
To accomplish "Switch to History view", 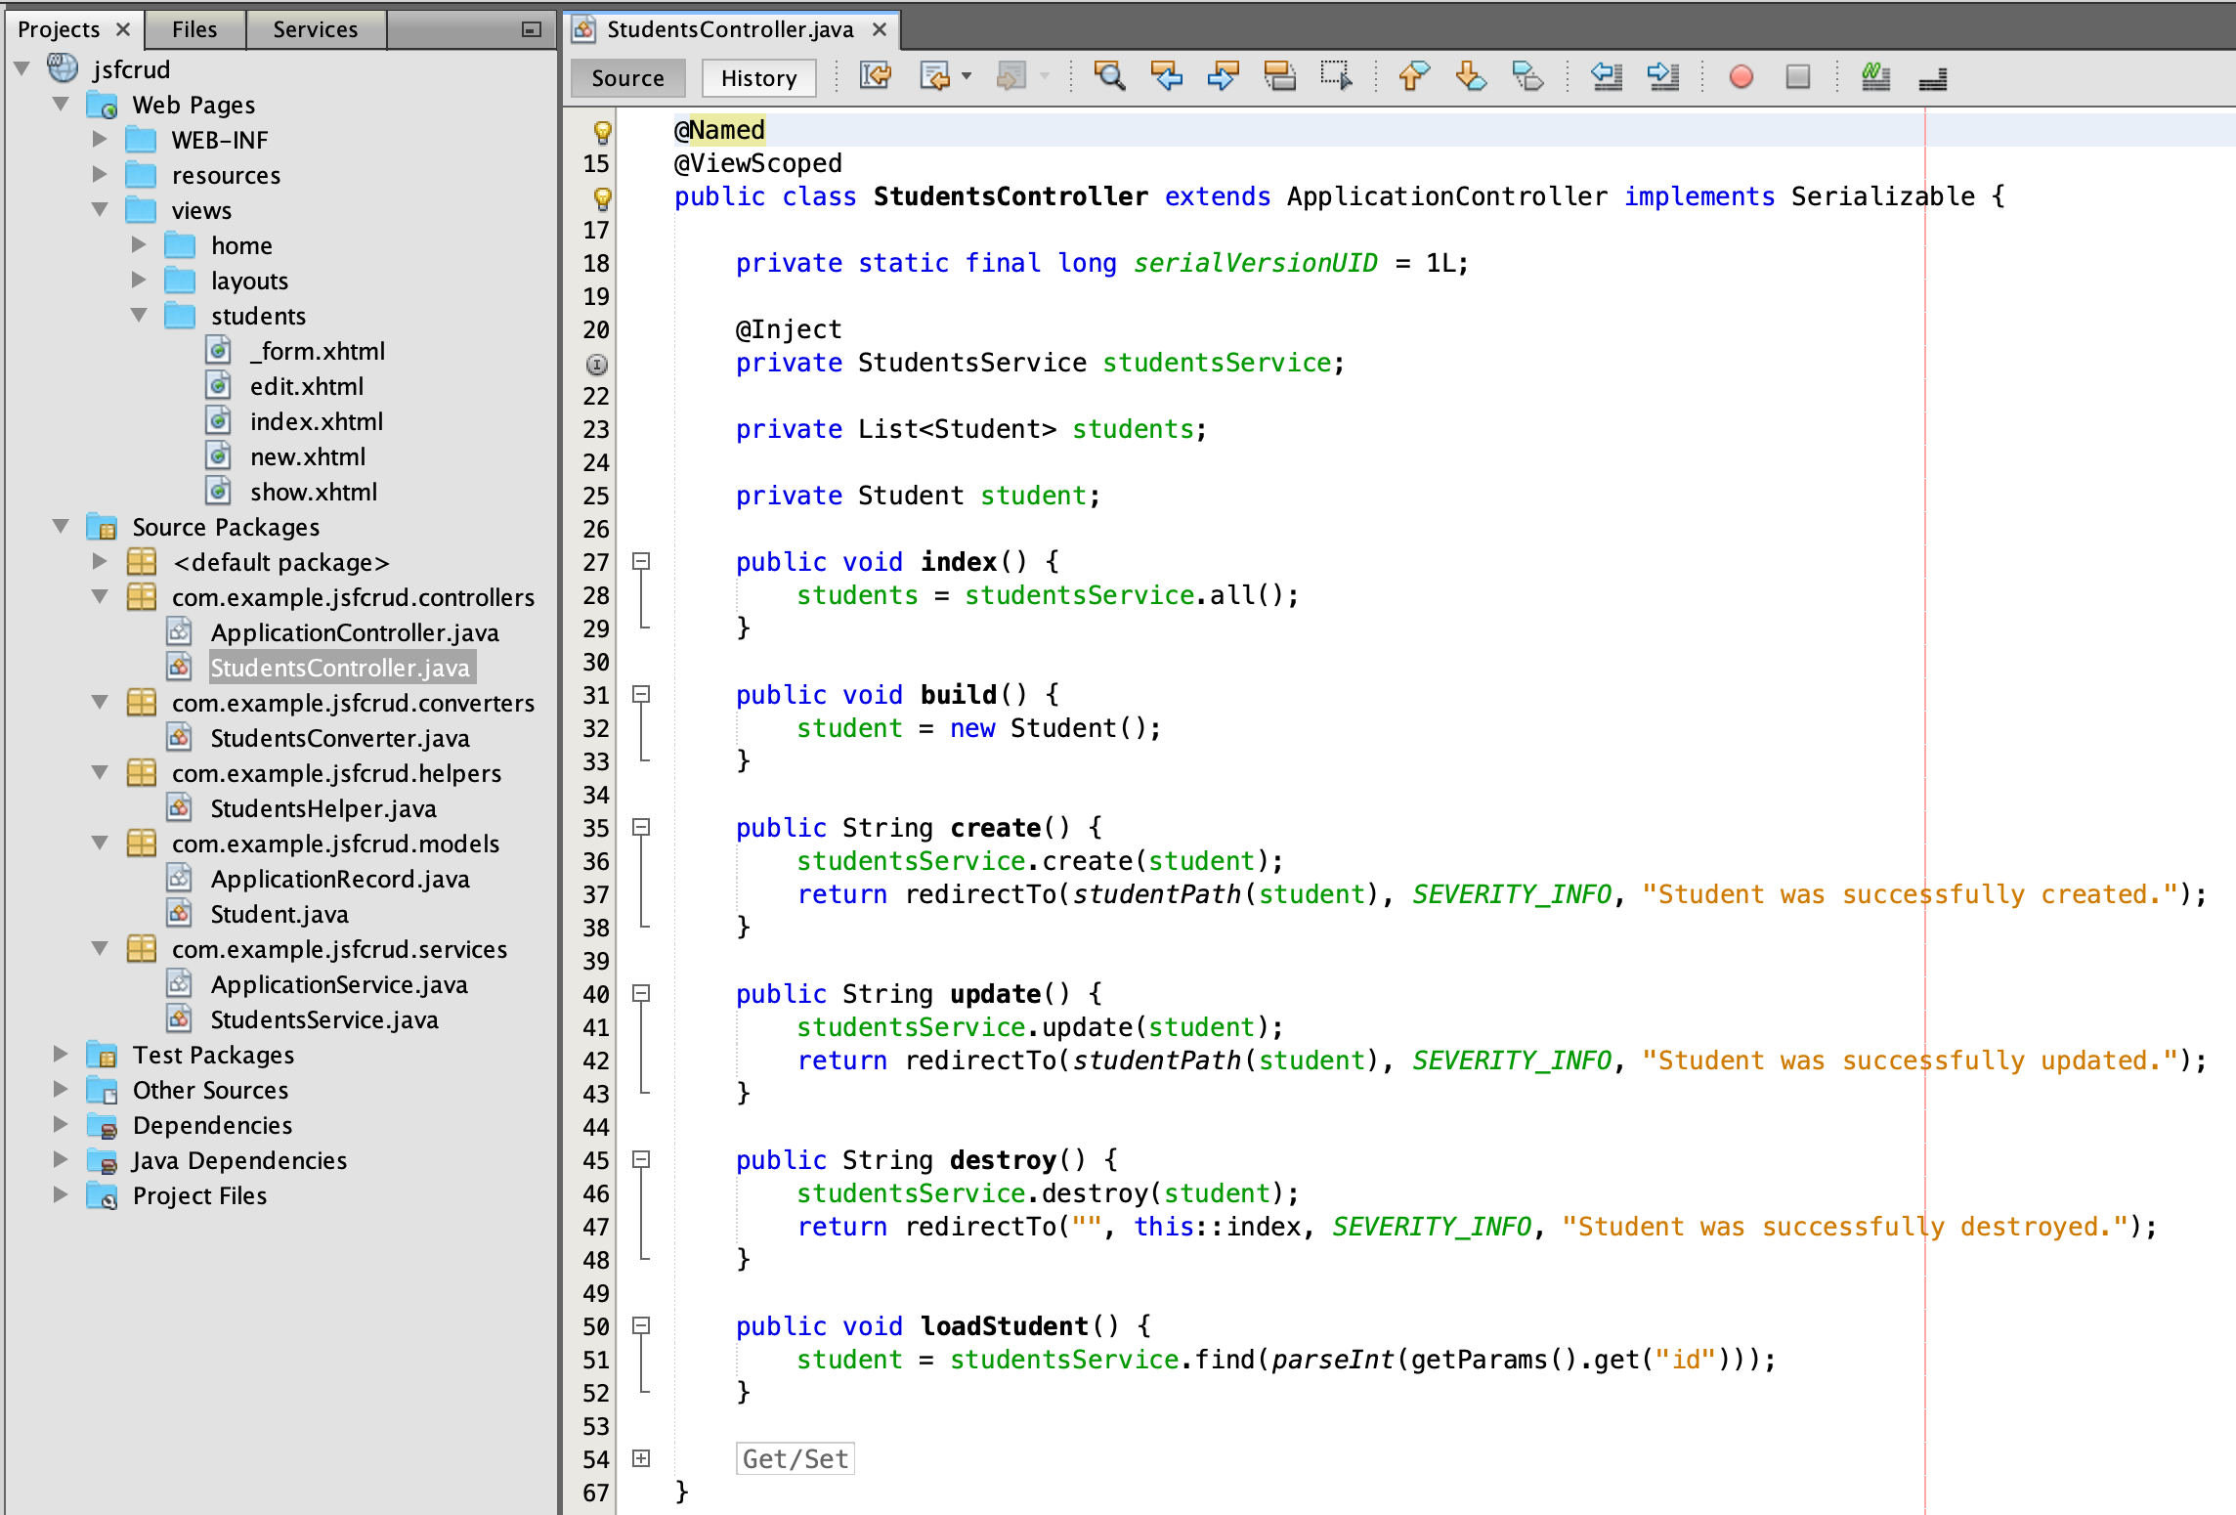I will (758, 78).
